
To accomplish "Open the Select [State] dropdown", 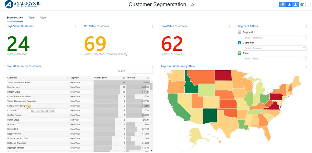I will coord(275,58).
